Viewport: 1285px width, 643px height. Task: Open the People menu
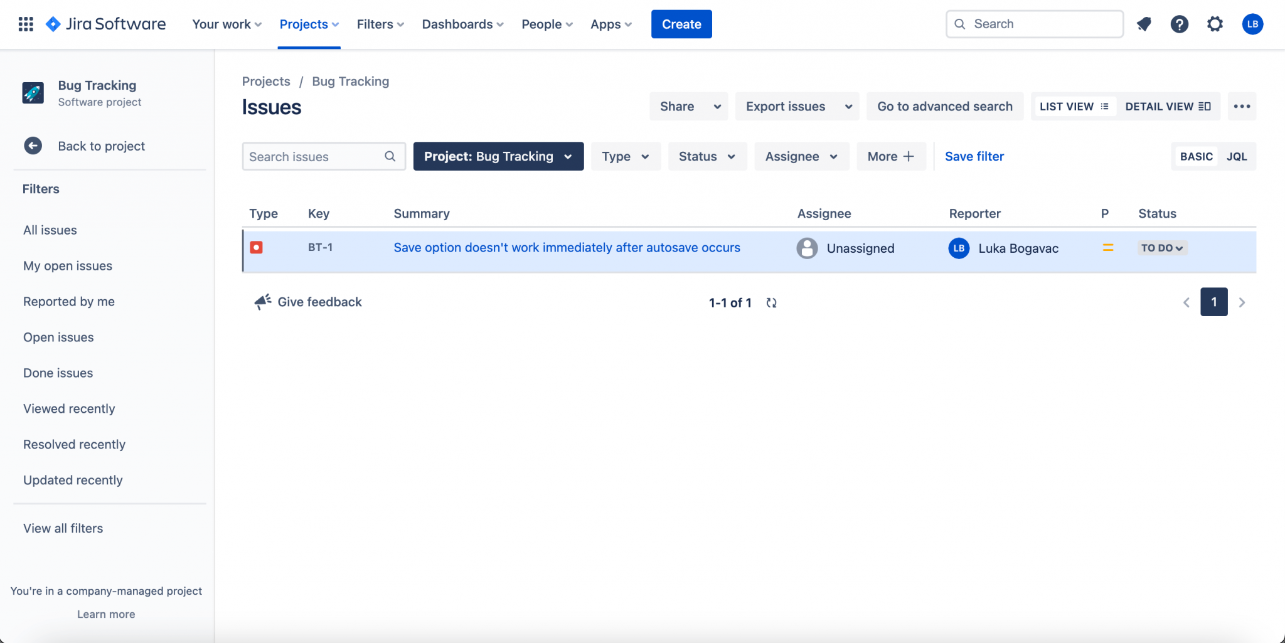tap(545, 24)
